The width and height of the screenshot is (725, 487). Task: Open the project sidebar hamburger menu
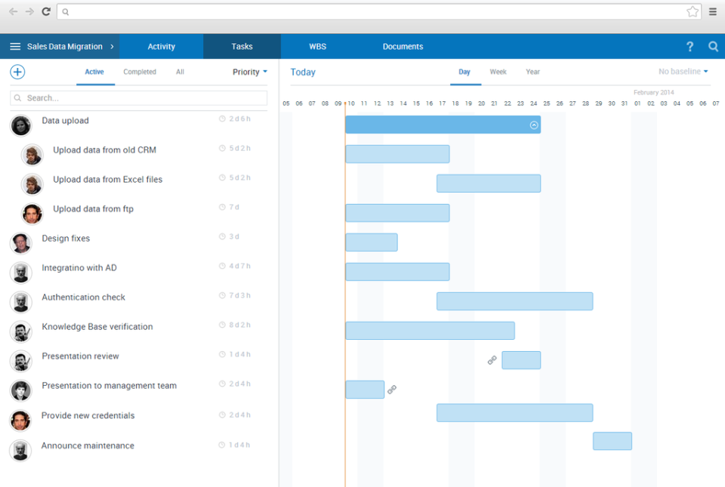[14, 46]
